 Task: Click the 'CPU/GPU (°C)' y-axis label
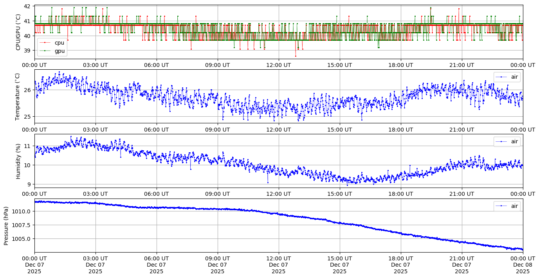coord(18,32)
